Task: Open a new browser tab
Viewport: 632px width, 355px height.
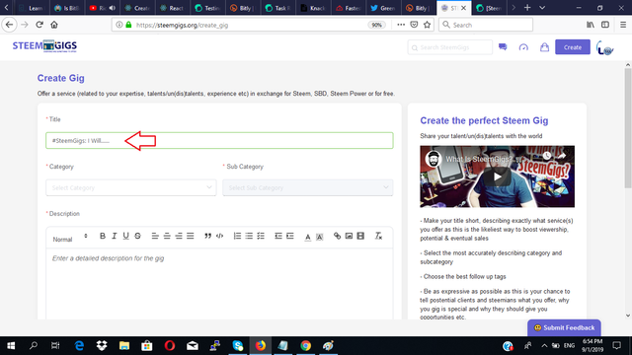Action: [527, 8]
